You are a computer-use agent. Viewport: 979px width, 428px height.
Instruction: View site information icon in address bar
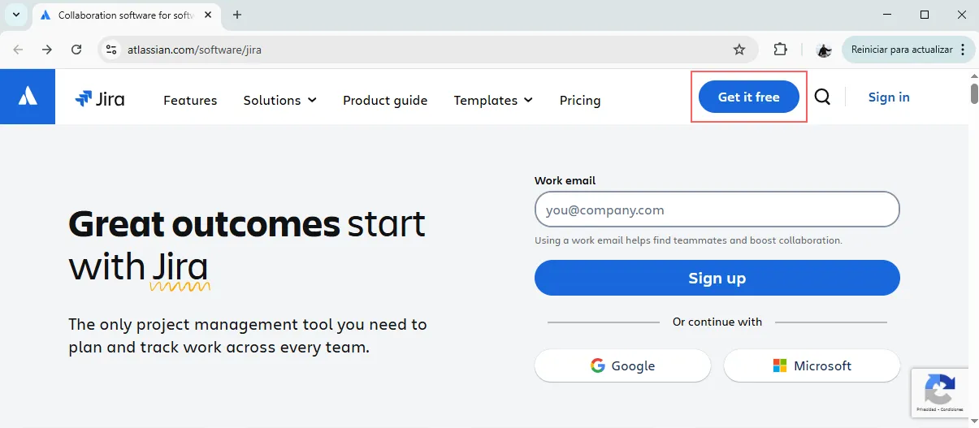click(111, 50)
